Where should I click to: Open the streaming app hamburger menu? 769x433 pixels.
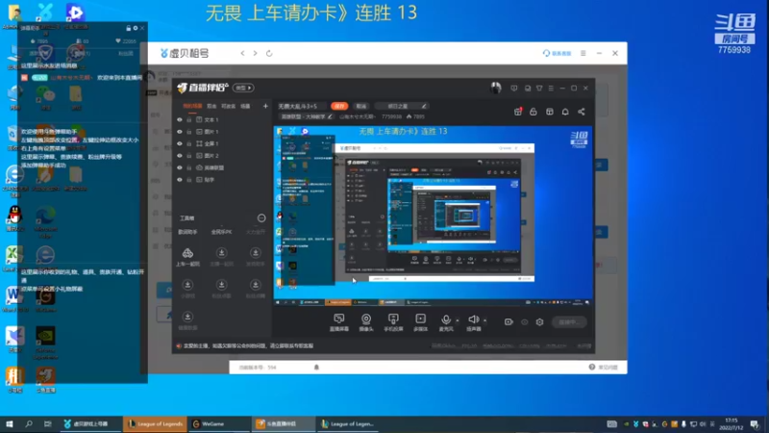click(x=551, y=89)
